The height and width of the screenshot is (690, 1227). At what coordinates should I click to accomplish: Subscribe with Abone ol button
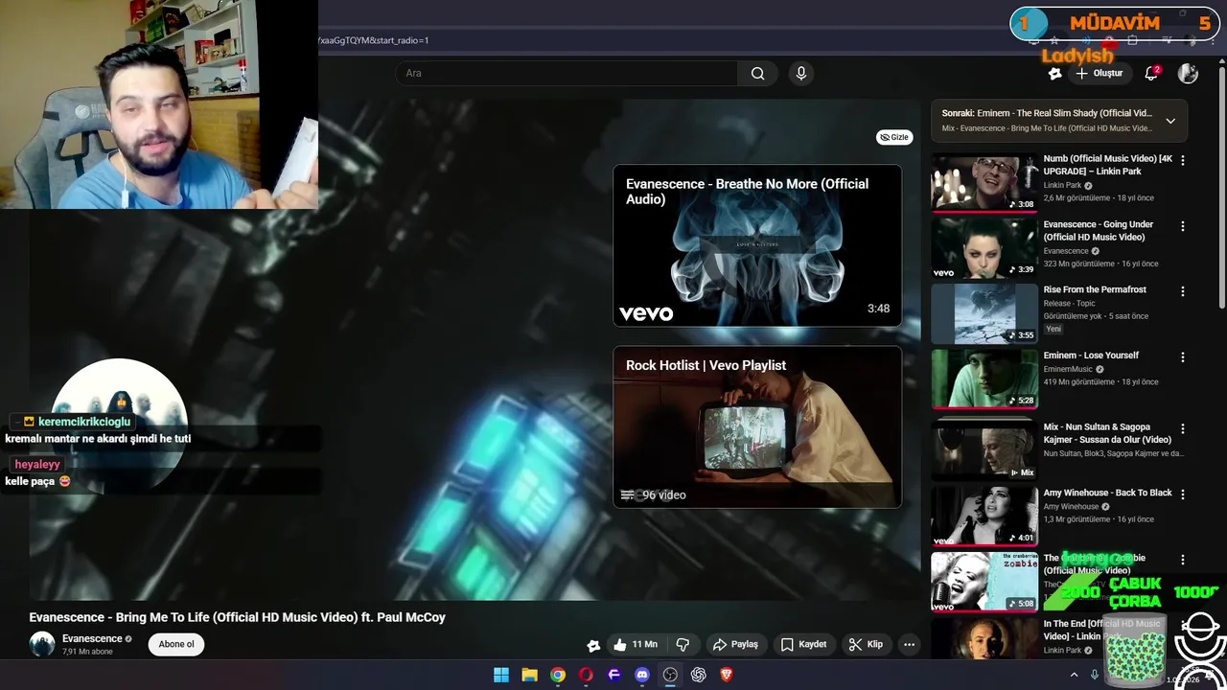coord(176,644)
